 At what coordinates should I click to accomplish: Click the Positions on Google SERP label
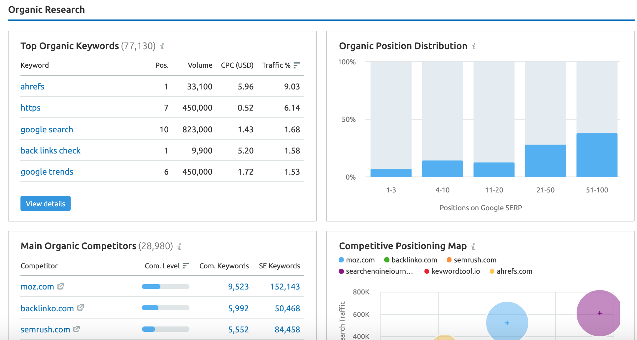(481, 208)
